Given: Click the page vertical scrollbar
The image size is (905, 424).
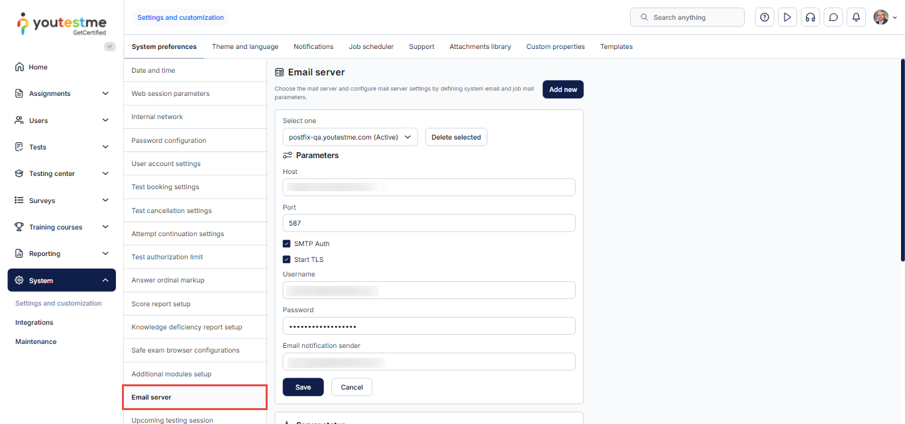Looking at the screenshot, I should tap(902, 159).
